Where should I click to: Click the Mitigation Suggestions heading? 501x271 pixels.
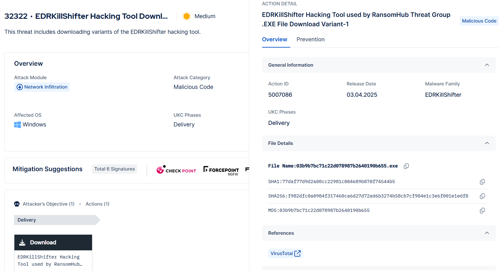coord(48,169)
